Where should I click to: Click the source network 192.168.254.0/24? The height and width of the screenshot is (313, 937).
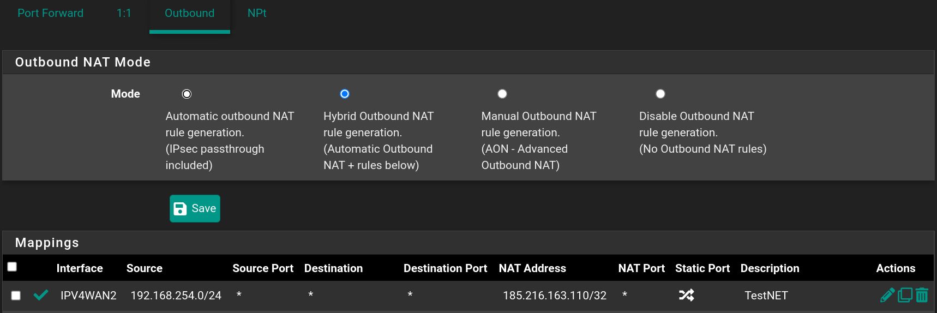[176, 296]
